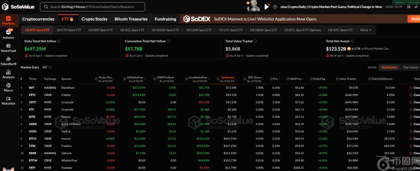Screen dimensions: 420x171
Task: Click the HODL ticker cell
Action: (x=32, y=131)
